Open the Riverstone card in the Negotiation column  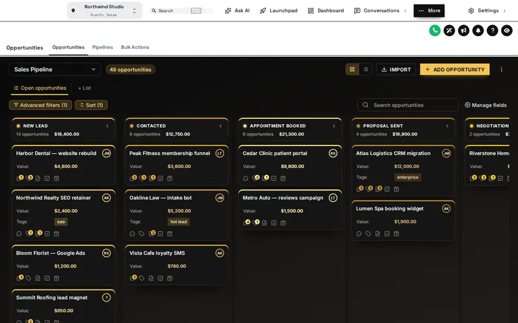(x=488, y=165)
